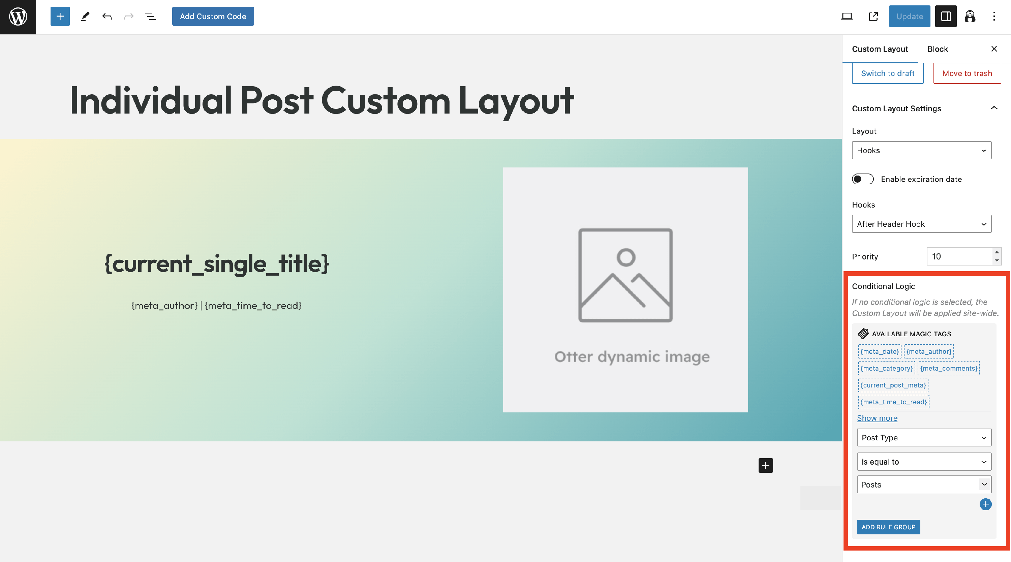Screen dimensions: 1011x562
Task: Select the Custom Layout tab
Action: pos(880,49)
